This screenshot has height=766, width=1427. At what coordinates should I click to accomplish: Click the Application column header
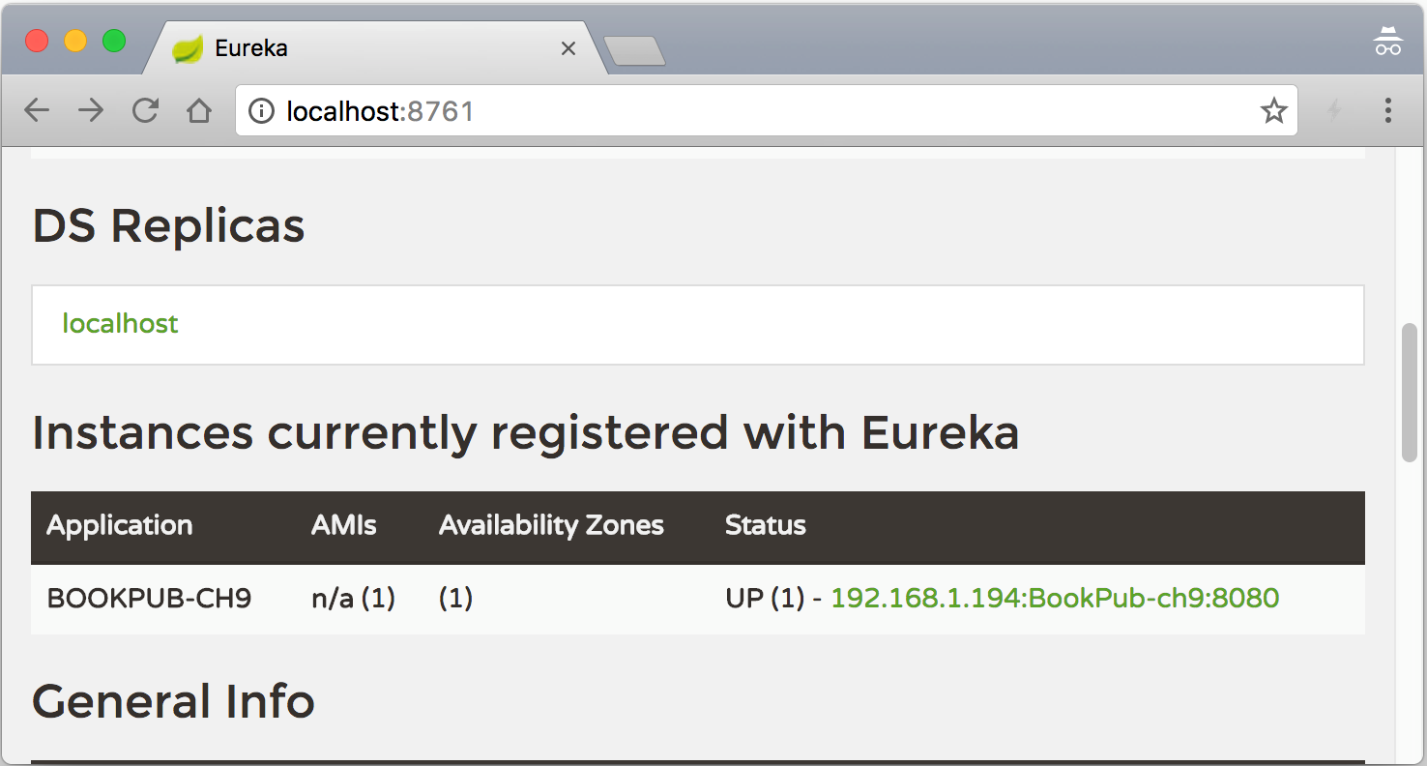120,525
